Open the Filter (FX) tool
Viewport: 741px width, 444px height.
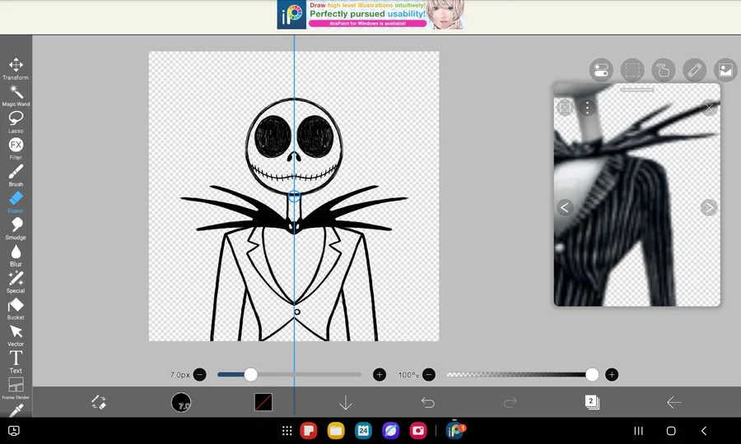pos(16,149)
